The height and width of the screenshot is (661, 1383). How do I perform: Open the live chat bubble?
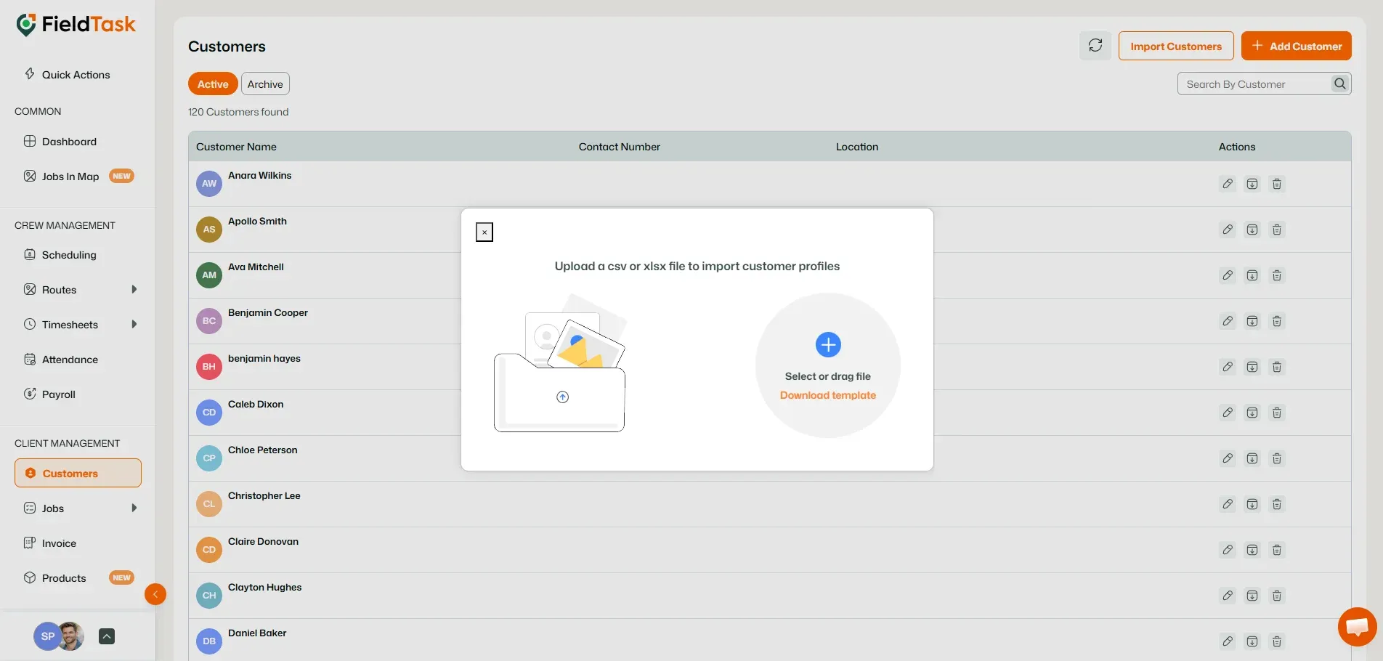click(x=1358, y=626)
